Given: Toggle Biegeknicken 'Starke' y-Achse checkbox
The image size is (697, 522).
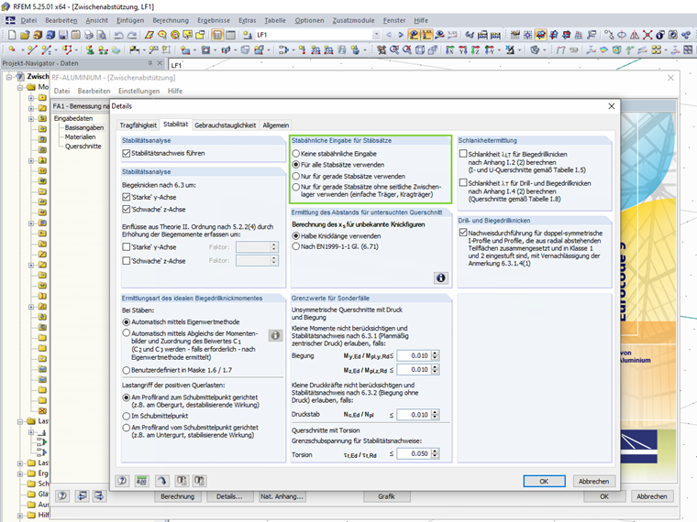Looking at the screenshot, I should click(x=127, y=197).
